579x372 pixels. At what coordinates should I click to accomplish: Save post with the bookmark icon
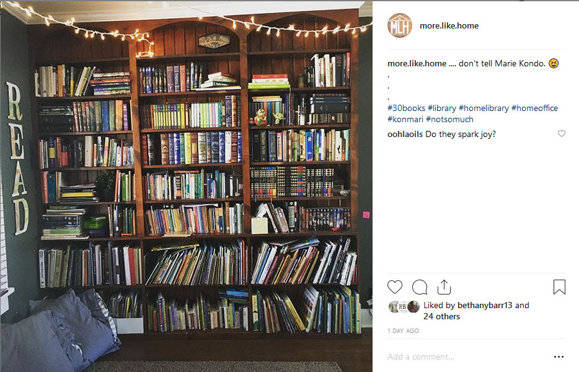(559, 286)
